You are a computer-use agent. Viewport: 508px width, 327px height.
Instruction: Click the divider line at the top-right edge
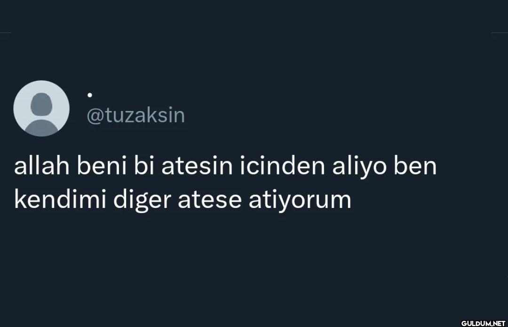point(499,32)
